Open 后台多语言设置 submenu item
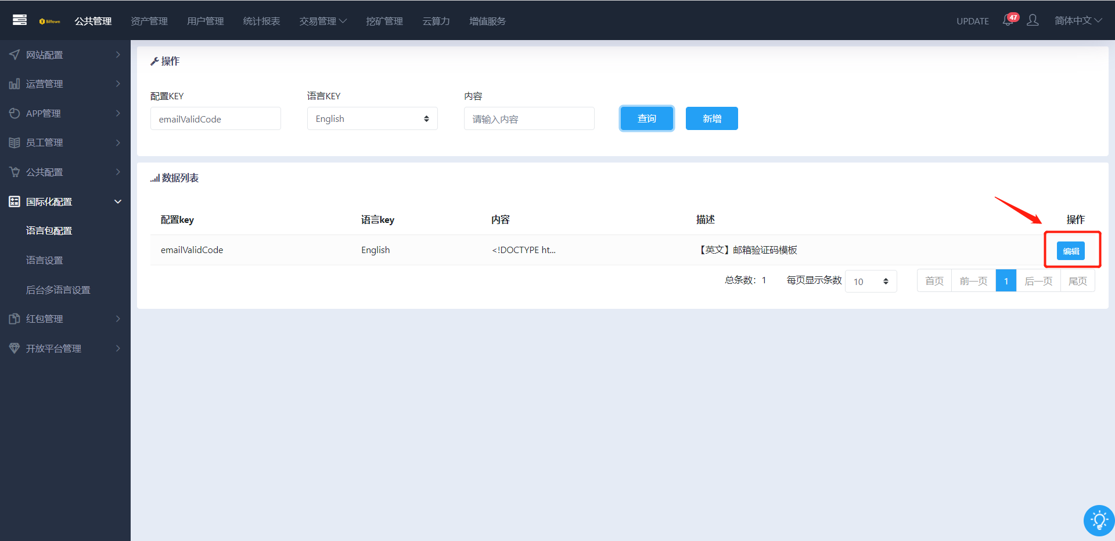The width and height of the screenshot is (1115, 541). (x=58, y=290)
